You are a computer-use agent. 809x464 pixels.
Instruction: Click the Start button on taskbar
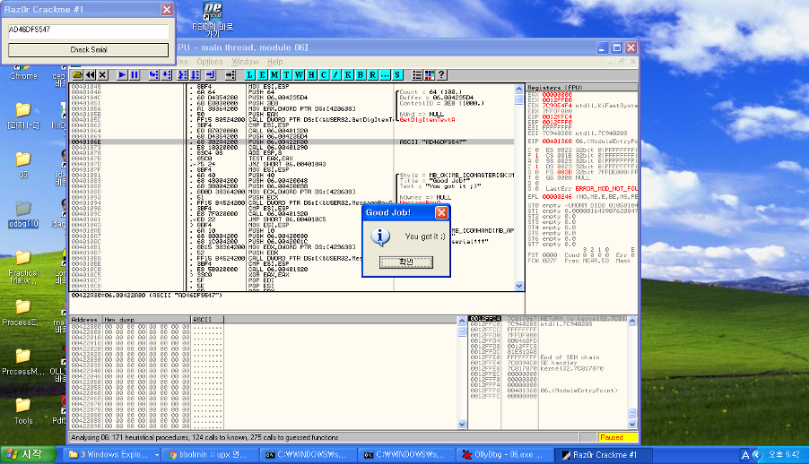[29, 455]
